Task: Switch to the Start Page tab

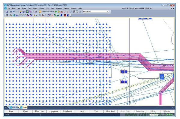Action: pyautogui.click(x=14, y=107)
